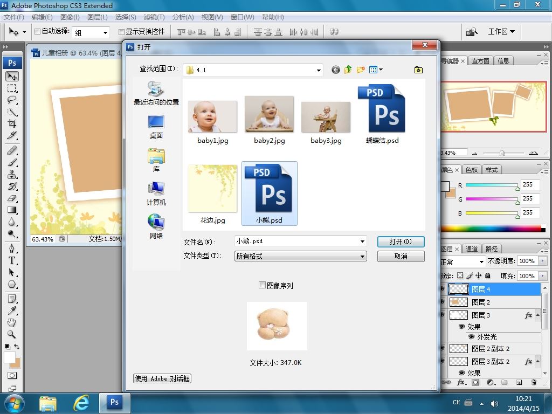Select the Clone Stamp tool
The image size is (552, 414).
[12, 174]
